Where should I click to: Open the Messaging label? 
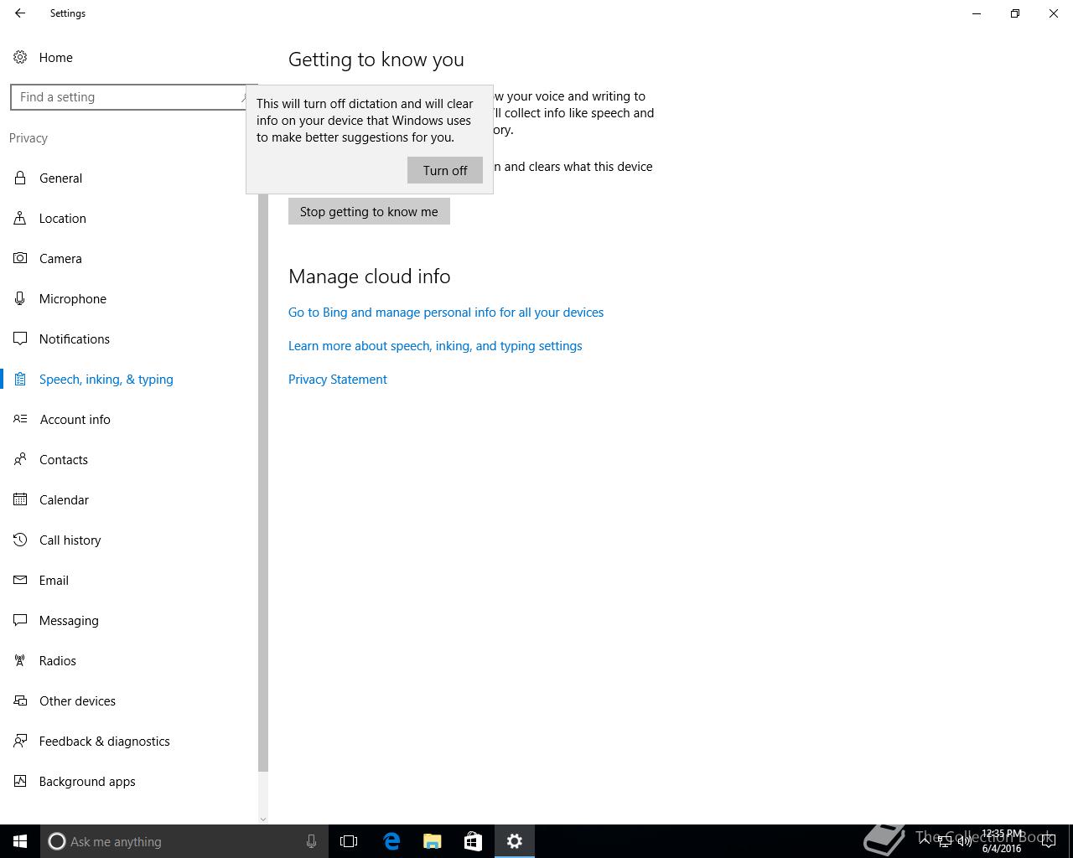click(x=69, y=620)
